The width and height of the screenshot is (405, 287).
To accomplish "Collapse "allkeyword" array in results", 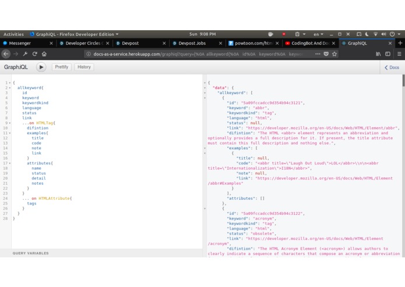I will click(x=205, y=93).
